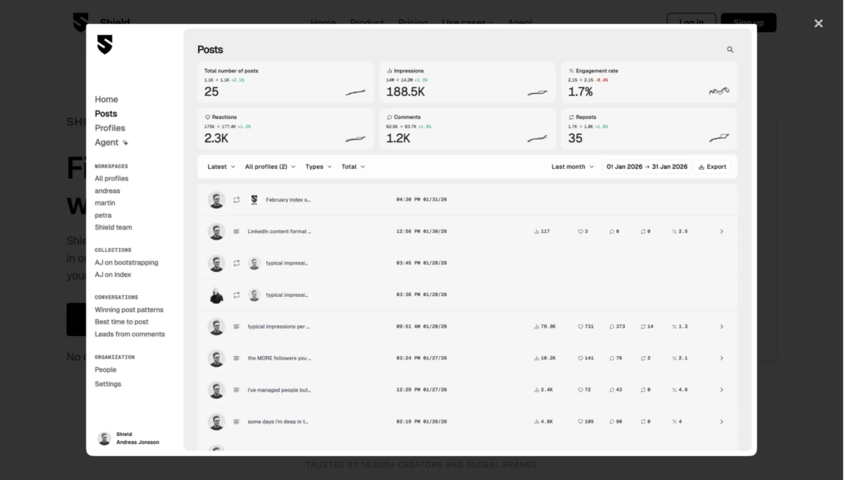Image resolution: width=852 pixels, height=480 pixels.
Task: Open the Types filter dropdown
Action: pos(319,166)
